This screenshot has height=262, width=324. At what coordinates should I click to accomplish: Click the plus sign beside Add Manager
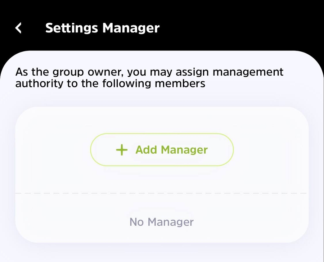(122, 150)
